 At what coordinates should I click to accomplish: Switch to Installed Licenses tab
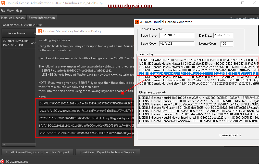(x=13, y=18)
